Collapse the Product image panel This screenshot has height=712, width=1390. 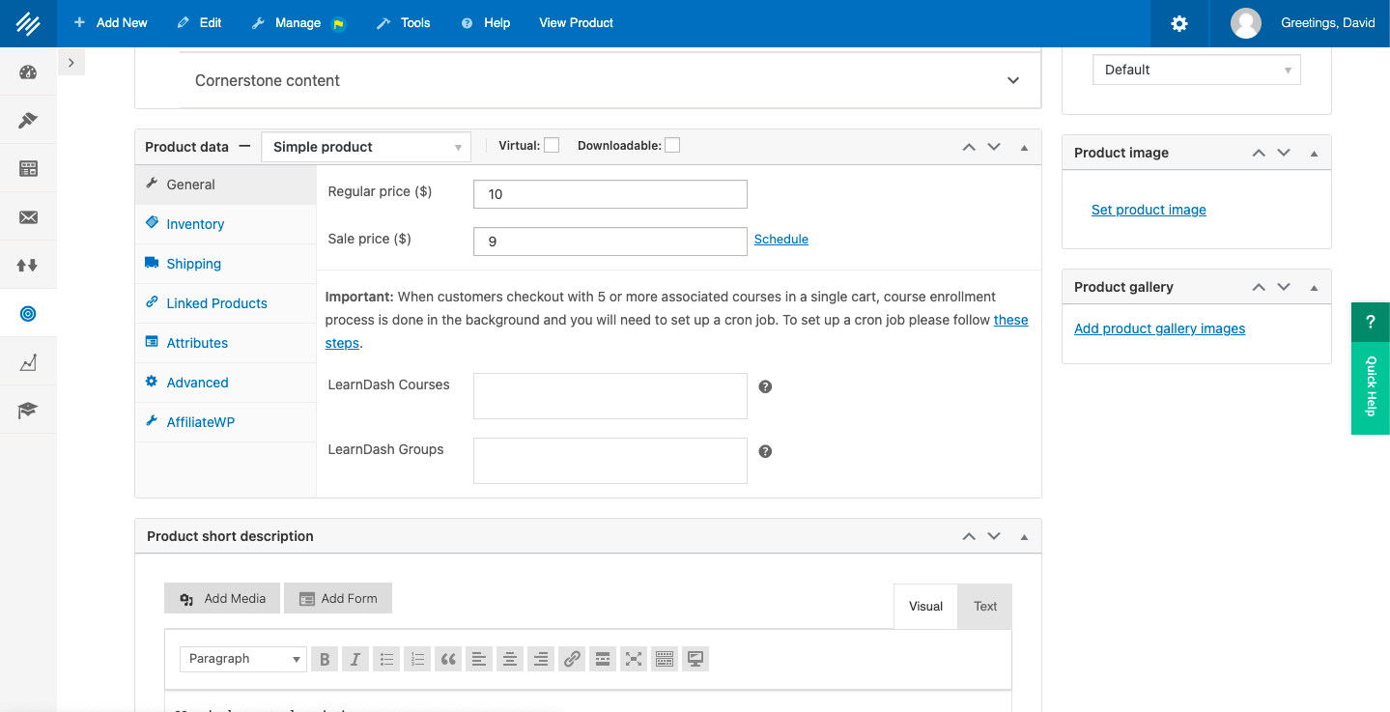(x=1313, y=152)
